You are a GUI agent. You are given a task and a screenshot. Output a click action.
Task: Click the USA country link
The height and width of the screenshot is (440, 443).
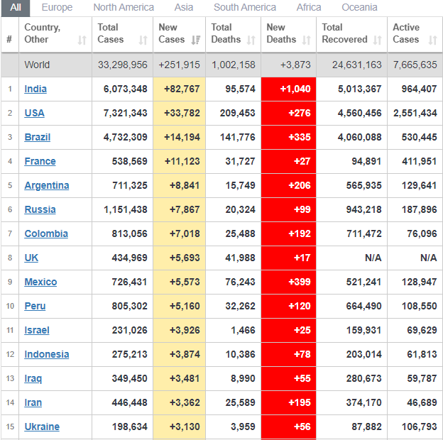tap(34, 113)
